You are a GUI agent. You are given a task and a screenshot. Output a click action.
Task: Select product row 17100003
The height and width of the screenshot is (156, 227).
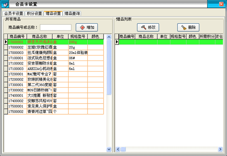click(56, 69)
